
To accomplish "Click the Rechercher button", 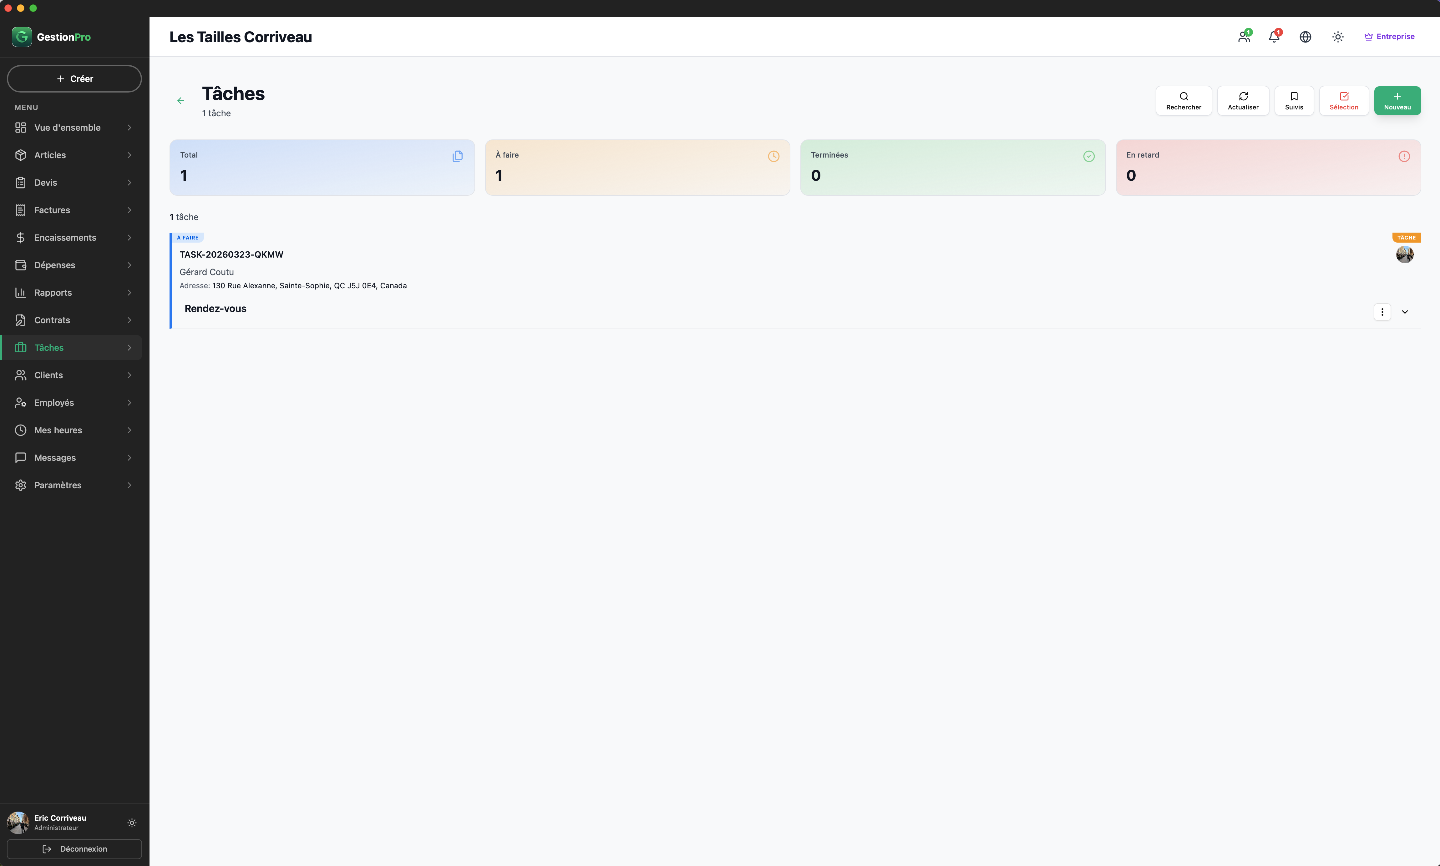I will [1183, 101].
